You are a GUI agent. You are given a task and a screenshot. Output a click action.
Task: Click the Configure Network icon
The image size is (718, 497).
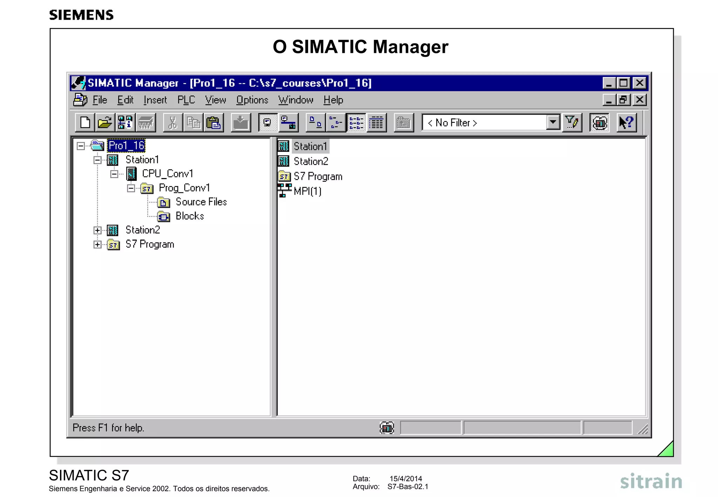pos(288,123)
